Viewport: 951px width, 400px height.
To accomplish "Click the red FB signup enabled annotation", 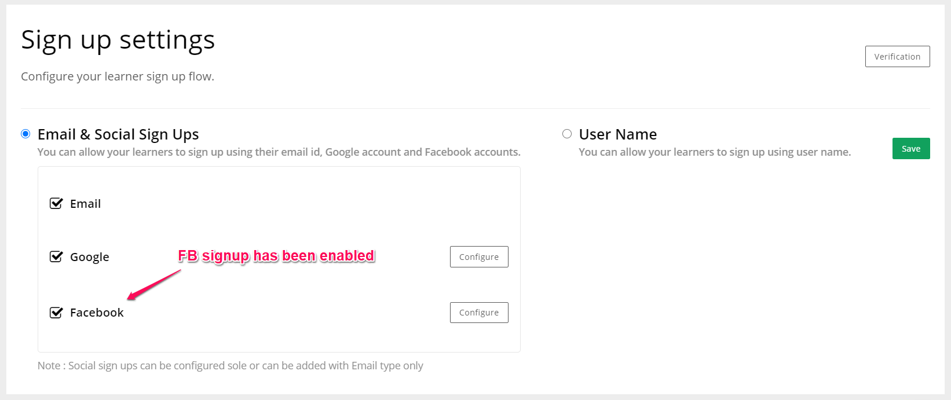I will pos(276,256).
